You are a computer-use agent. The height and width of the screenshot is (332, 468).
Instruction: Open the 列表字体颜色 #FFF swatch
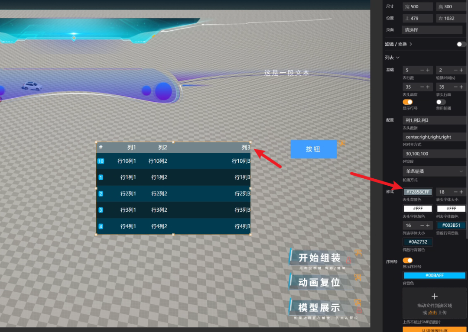(x=451, y=209)
